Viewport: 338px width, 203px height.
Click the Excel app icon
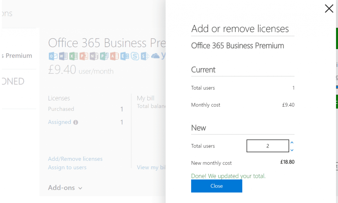pyautogui.click(x=73, y=56)
